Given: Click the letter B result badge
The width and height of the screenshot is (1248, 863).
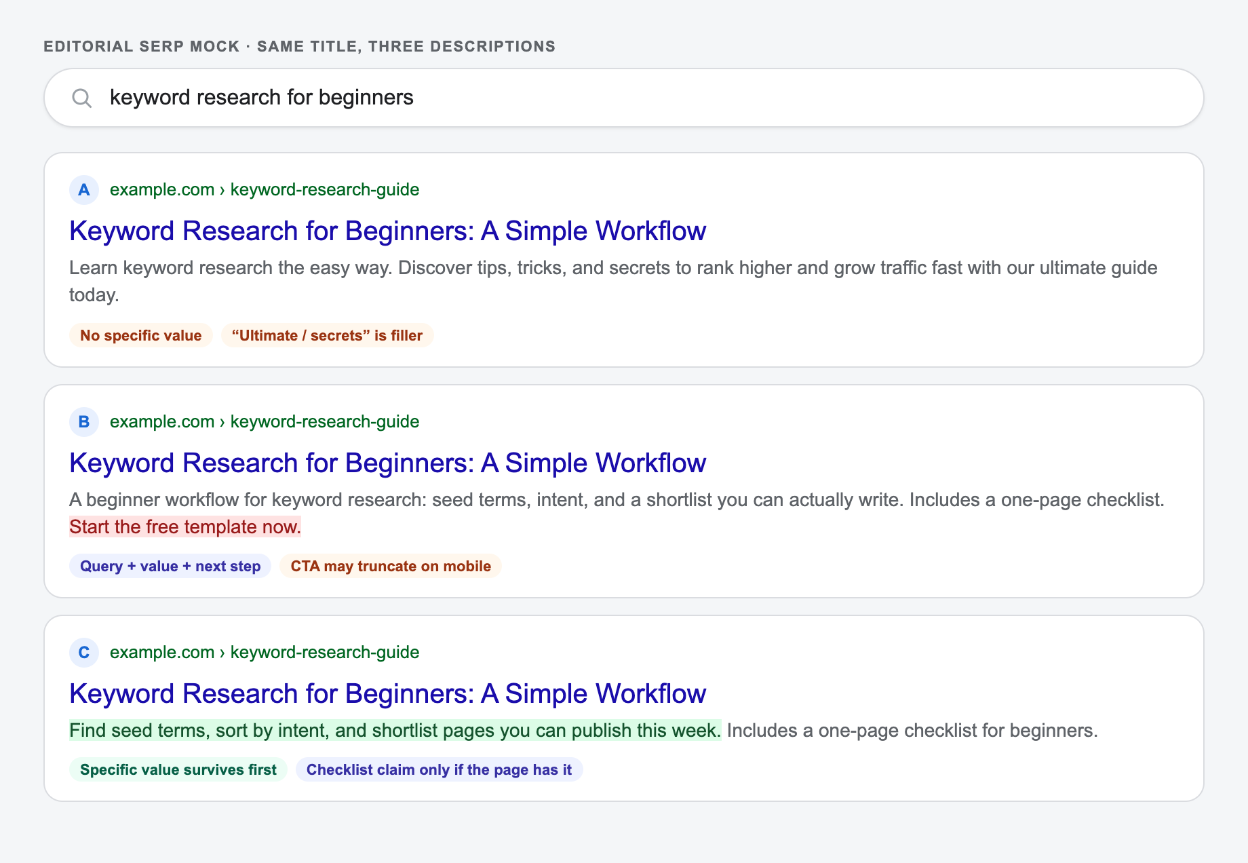Looking at the screenshot, I should pyautogui.click(x=84, y=422).
